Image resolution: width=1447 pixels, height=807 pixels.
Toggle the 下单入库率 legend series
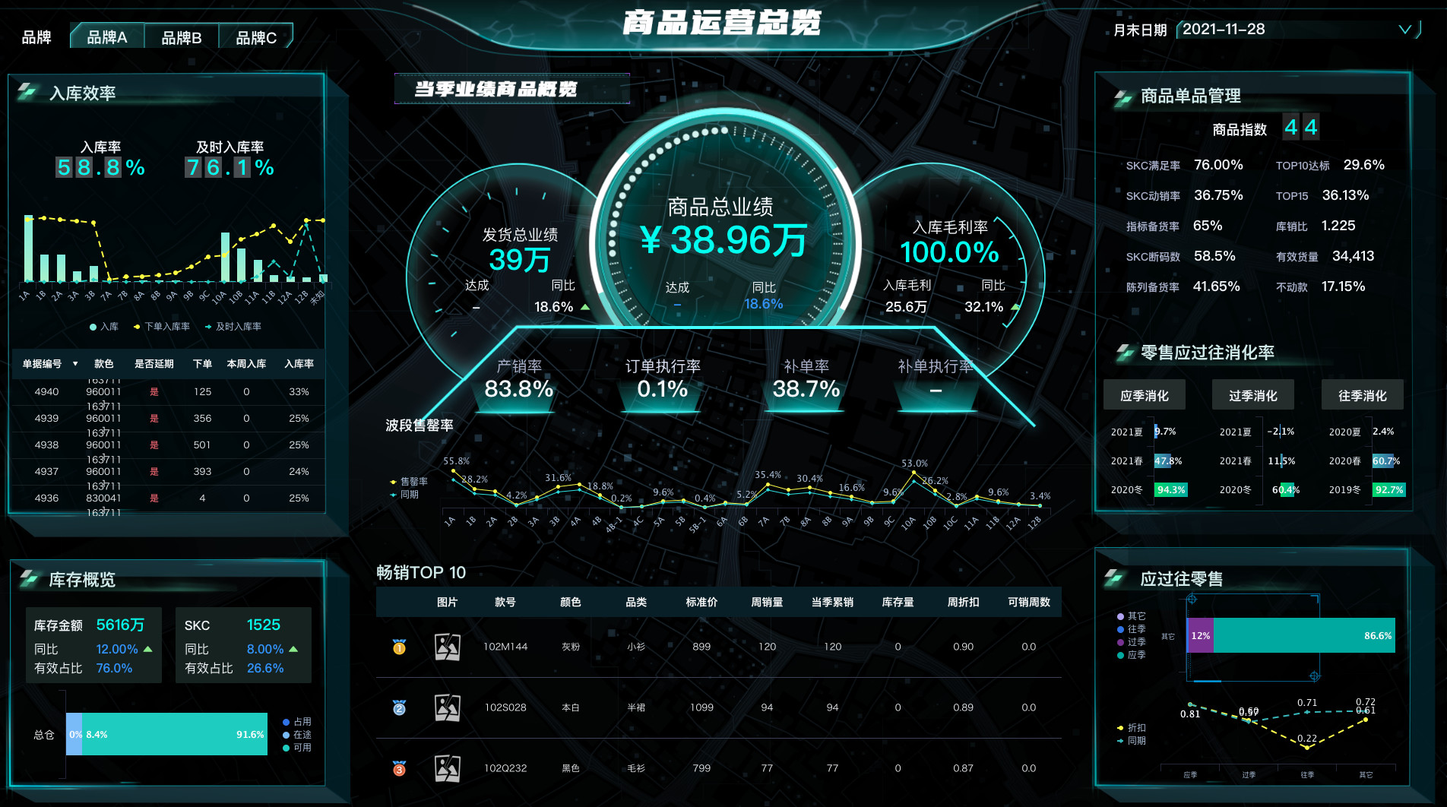(162, 327)
